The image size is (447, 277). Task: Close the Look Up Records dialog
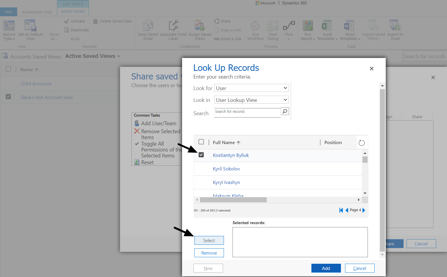[372, 69]
